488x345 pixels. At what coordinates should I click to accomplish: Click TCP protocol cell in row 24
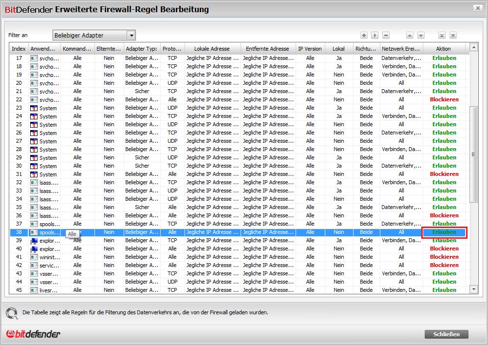(x=172, y=116)
